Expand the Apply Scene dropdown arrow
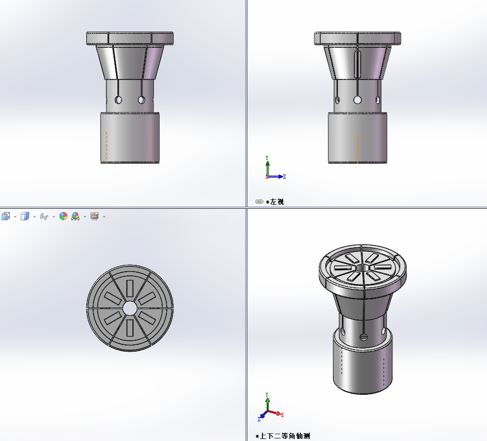Screen dimensions: 487x441 click(x=85, y=217)
